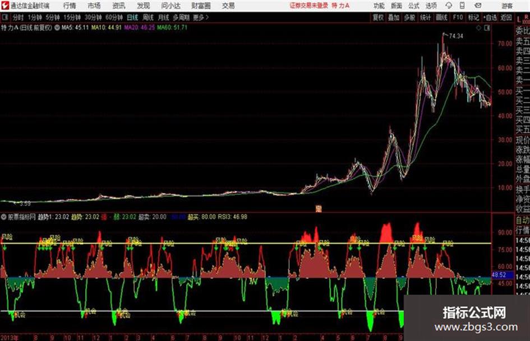Click the 超买: 80.00 indicator value

coord(201,217)
